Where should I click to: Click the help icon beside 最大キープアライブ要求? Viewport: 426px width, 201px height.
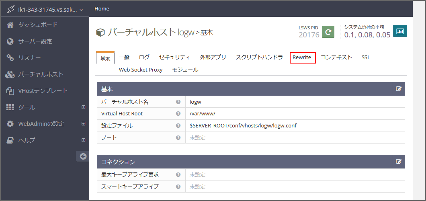tap(178, 174)
